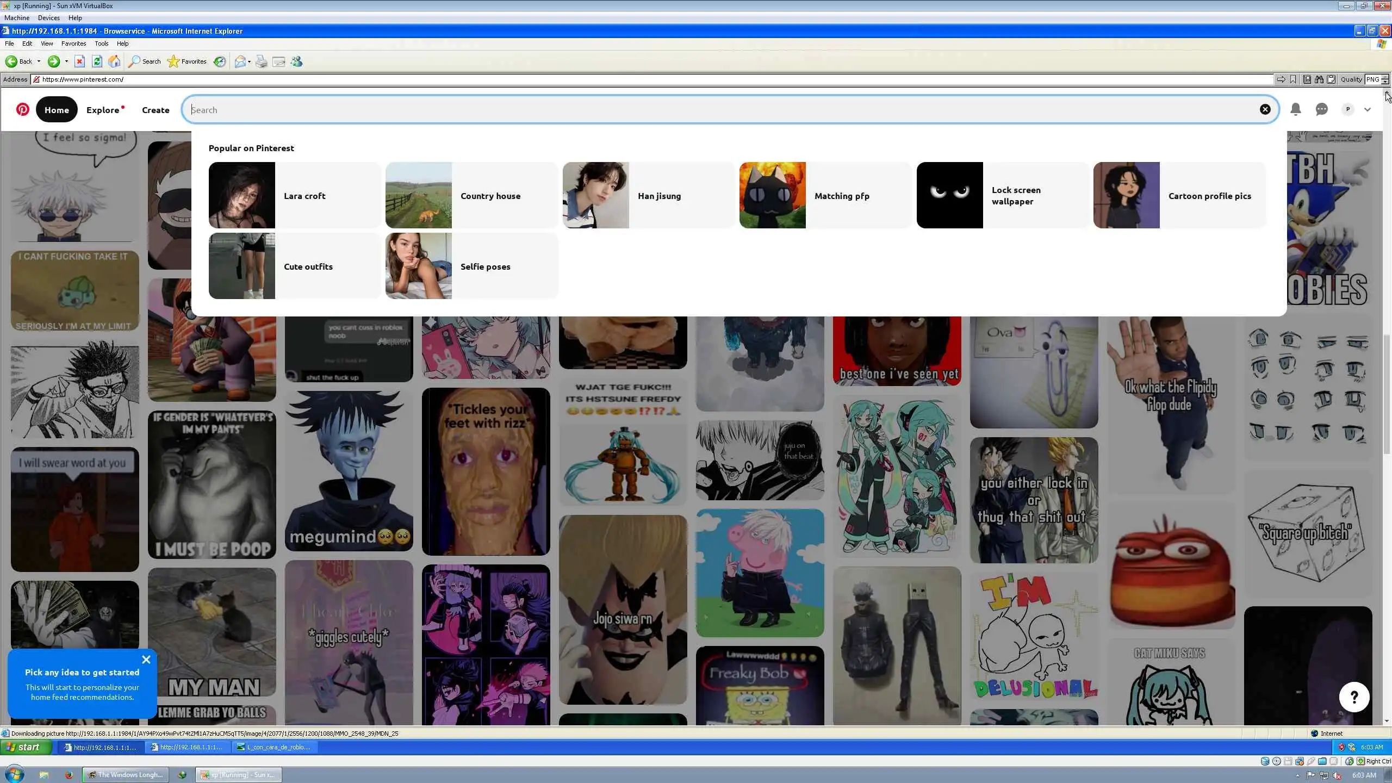Click the IE Stop toolbar icon

tap(79, 61)
